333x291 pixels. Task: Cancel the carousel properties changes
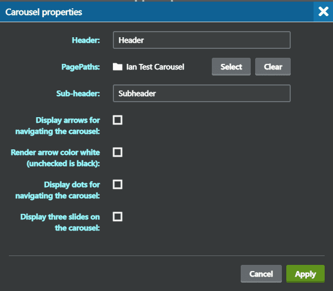pos(261,274)
